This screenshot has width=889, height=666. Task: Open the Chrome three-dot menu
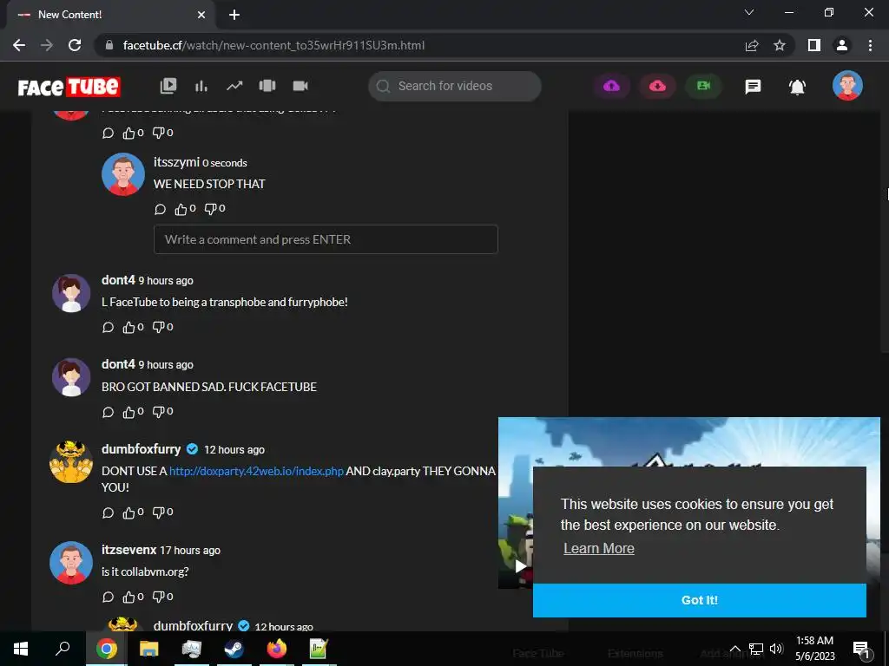[x=870, y=45]
